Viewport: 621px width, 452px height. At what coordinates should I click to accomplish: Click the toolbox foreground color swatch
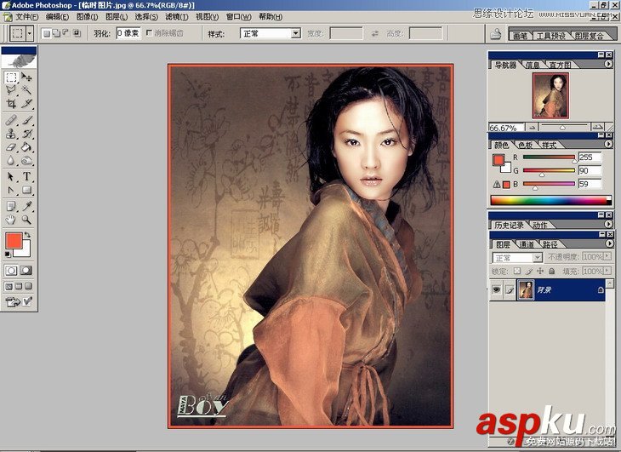[x=14, y=241]
